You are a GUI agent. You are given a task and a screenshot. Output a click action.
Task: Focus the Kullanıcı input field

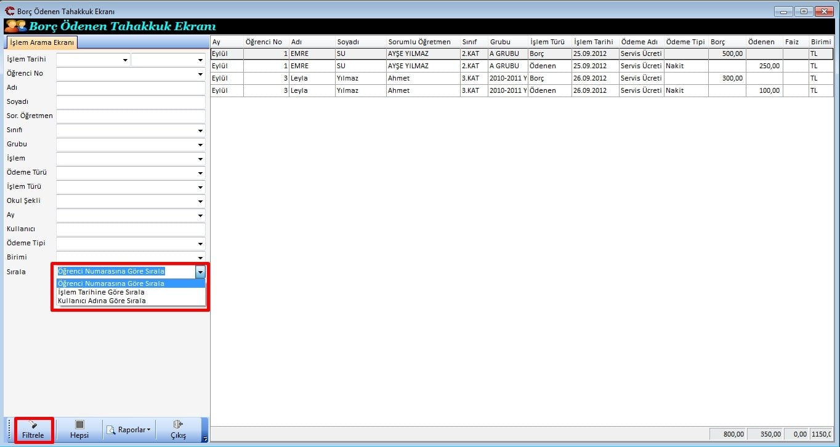(x=131, y=229)
